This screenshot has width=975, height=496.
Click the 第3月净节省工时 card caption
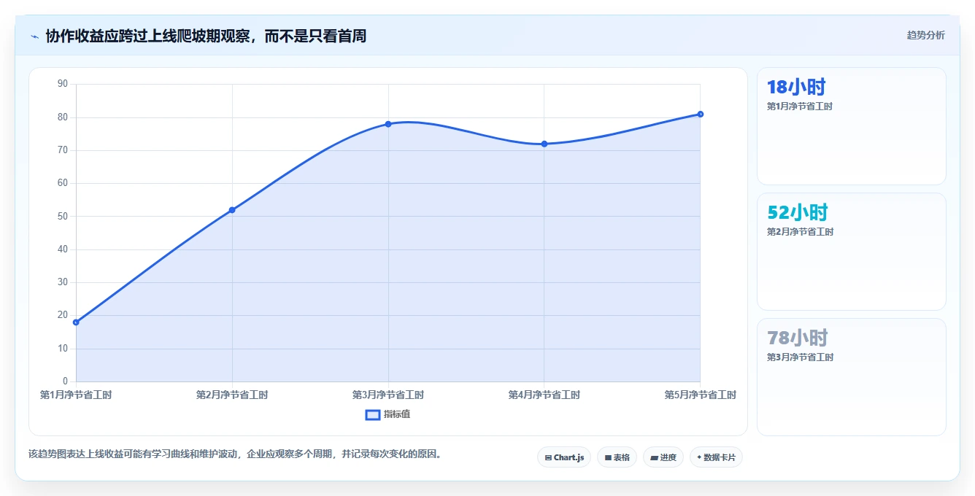tap(800, 357)
